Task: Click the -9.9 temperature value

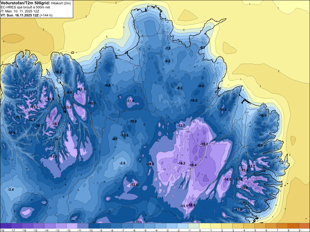Action: pos(201,86)
